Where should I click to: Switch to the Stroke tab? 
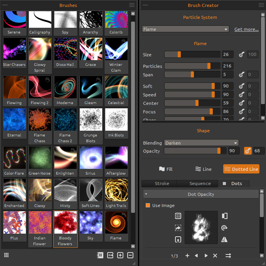tap(162, 184)
